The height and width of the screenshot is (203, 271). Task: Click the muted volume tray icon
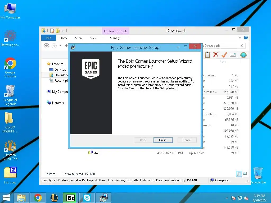246,198
